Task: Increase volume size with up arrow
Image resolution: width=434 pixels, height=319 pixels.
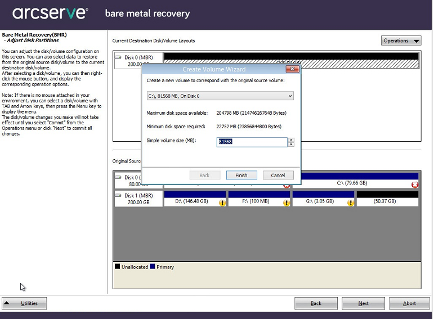Action: [291, 140]
